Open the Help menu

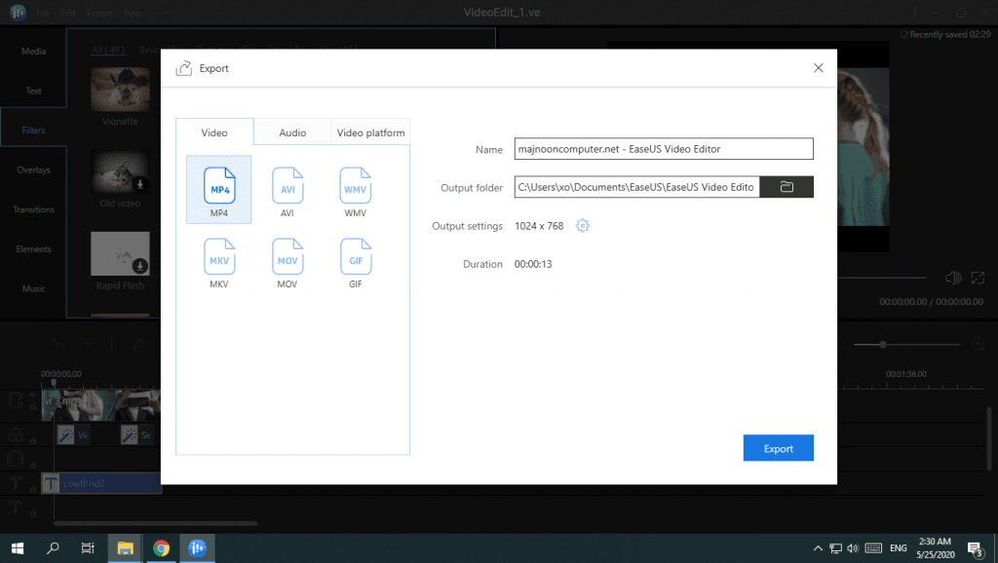point(133,13)
